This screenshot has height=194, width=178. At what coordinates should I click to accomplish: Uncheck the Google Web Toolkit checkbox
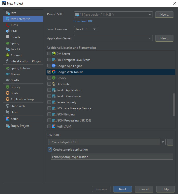coord(49,72)
